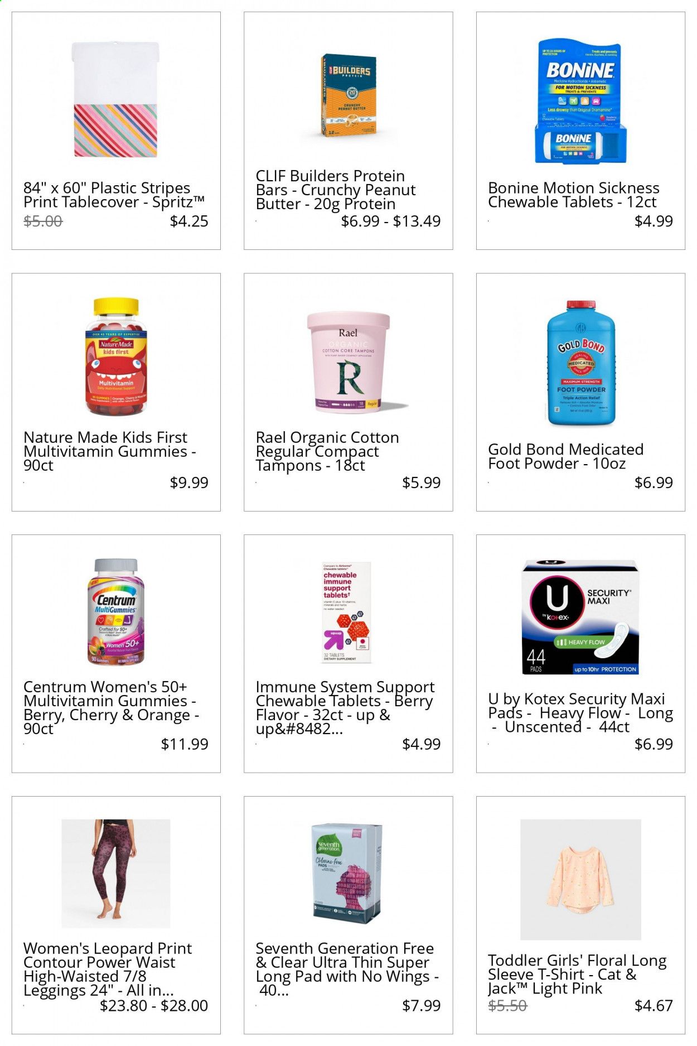The image size is (697, 1046).
Task: Open the leopard print leggings photo
Action: pyautogui.click(x=116, y=874)
